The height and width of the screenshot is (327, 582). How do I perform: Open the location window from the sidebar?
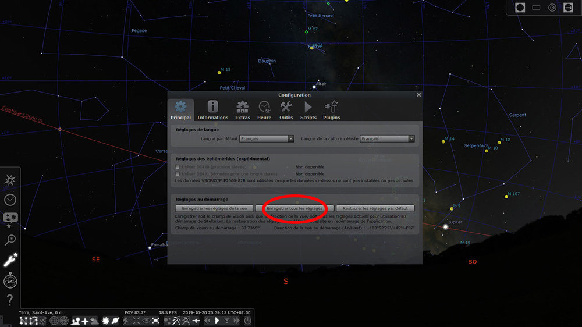click(x=10, y=180)
